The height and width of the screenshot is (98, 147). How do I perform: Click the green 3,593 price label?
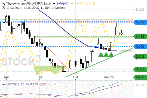tap(140, 57)
